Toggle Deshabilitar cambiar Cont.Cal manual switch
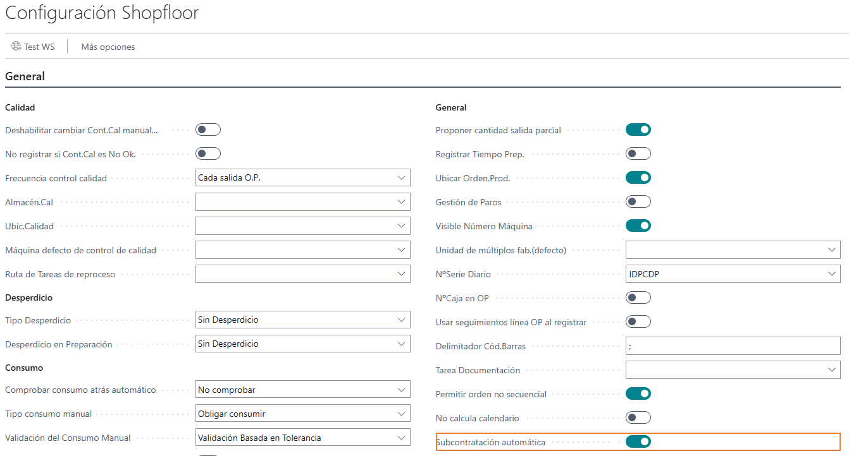 pos(208,129)
